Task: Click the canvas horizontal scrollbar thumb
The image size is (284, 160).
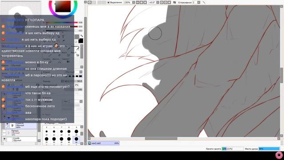Action: coord(161,139)
